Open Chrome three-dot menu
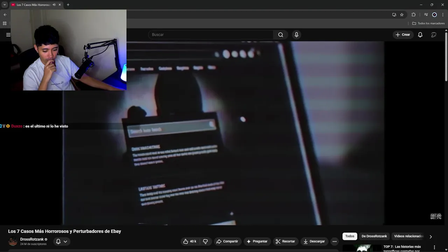Viewport: 448px width, 252px height. point(443,15)
